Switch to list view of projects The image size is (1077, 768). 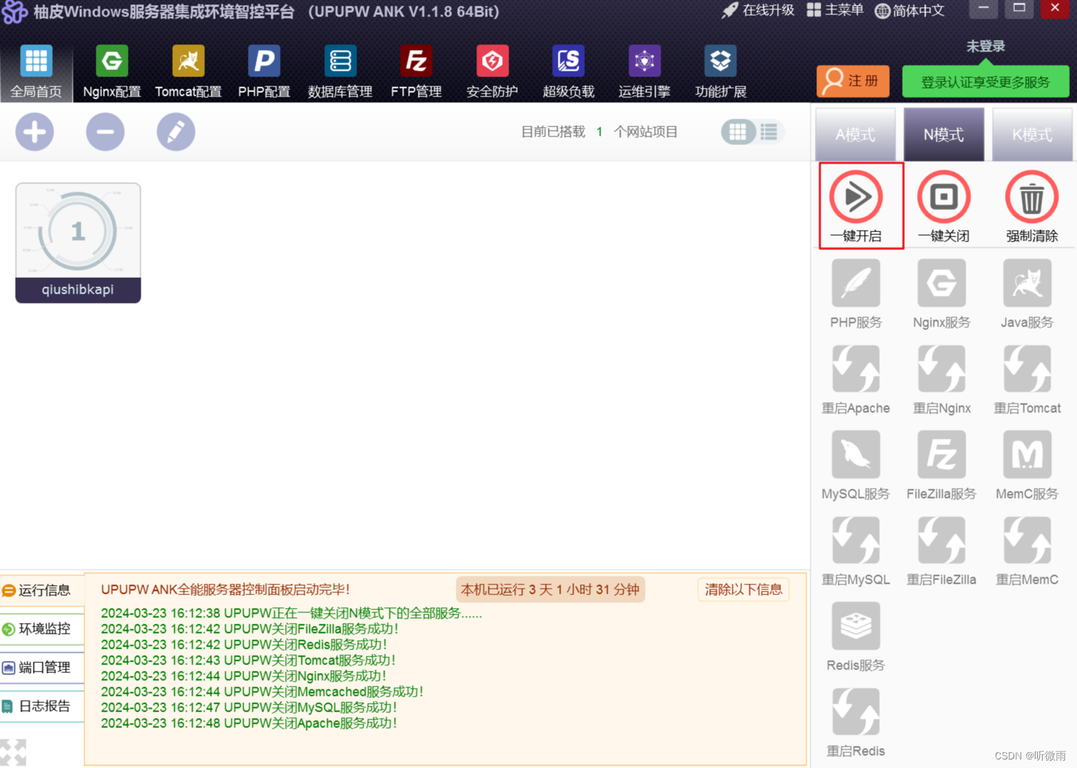click(769, 131)
